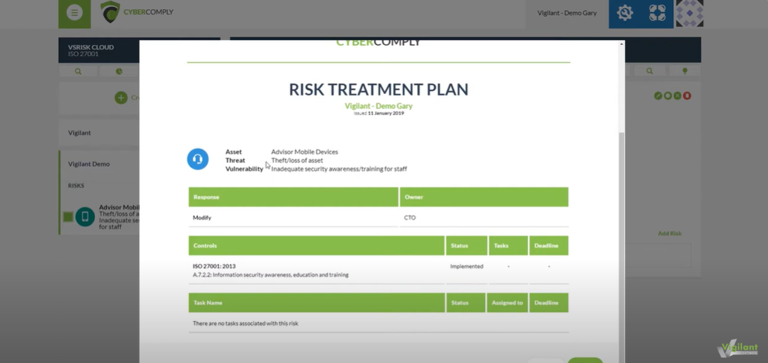Open the lifebuoy support icon

657,12
